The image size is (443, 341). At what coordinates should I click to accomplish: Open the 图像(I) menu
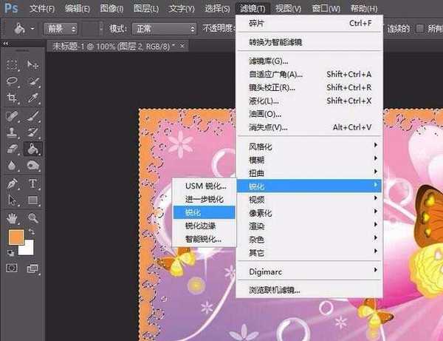point(111,9)
